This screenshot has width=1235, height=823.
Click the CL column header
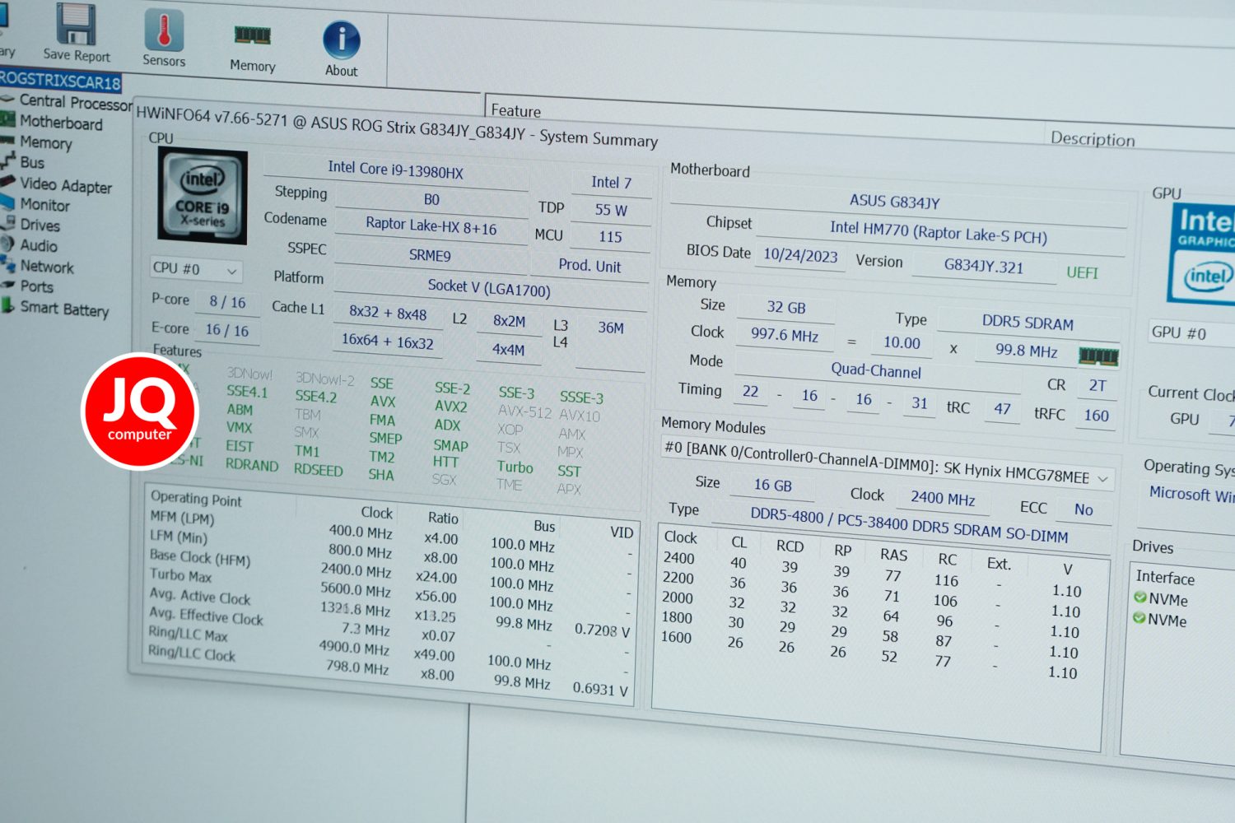(739, 542)
